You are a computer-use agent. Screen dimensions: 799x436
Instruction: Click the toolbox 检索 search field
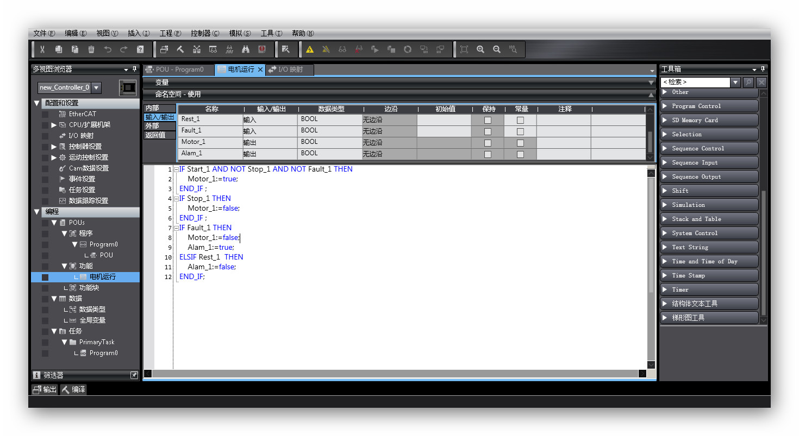point(695,82)
